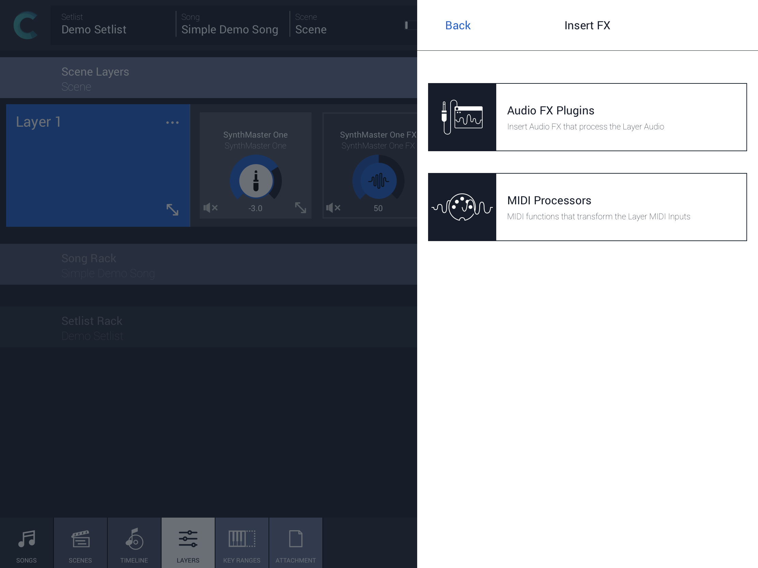Screen dimensions: 758x568
Task: Open the Camelot app logo menu
Action: (25, 25)
